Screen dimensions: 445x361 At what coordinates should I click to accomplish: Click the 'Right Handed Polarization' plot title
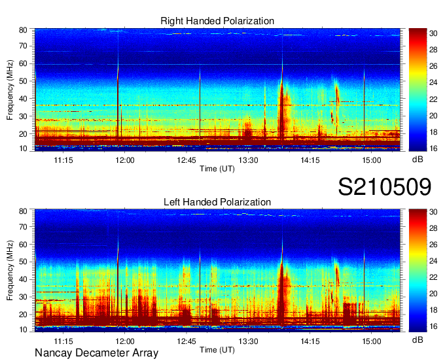click(217, 21)
